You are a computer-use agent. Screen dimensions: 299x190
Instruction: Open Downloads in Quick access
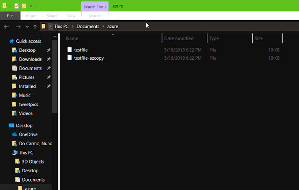pyautogui.click(x=30, y=59)
